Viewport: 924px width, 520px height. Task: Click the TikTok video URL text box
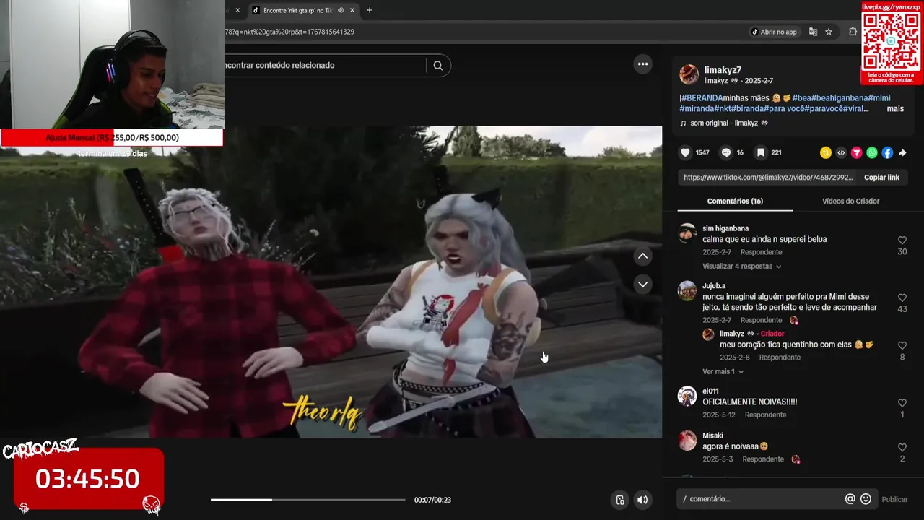(768, 177)
